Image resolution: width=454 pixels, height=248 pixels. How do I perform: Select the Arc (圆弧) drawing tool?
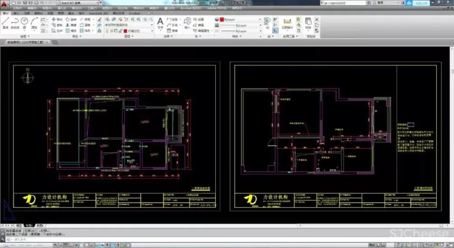point(35,22)
